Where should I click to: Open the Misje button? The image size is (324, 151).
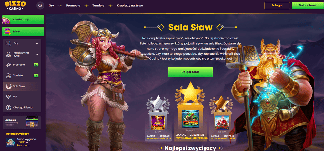tap(23, 32)
